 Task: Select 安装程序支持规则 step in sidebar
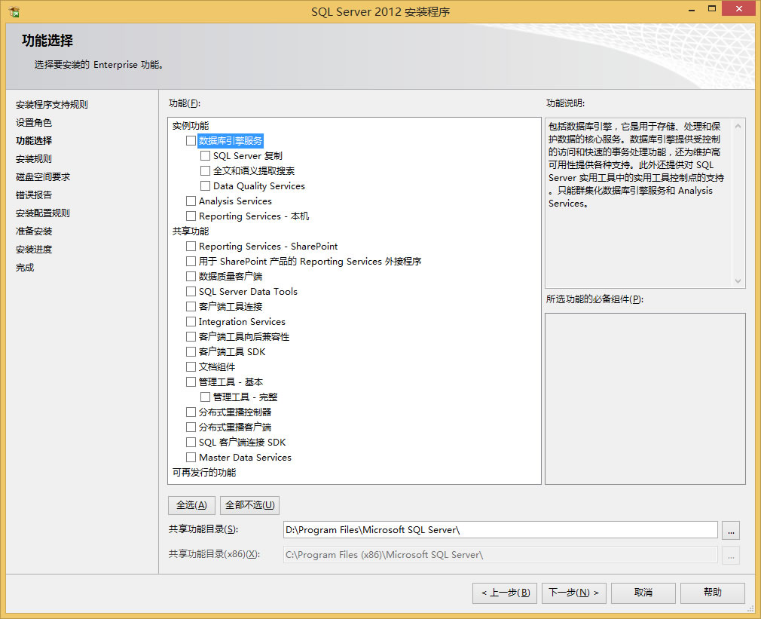[x=51, y=104]
